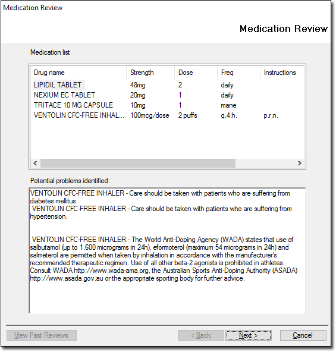Click the Strength column header

click(150, 73)
